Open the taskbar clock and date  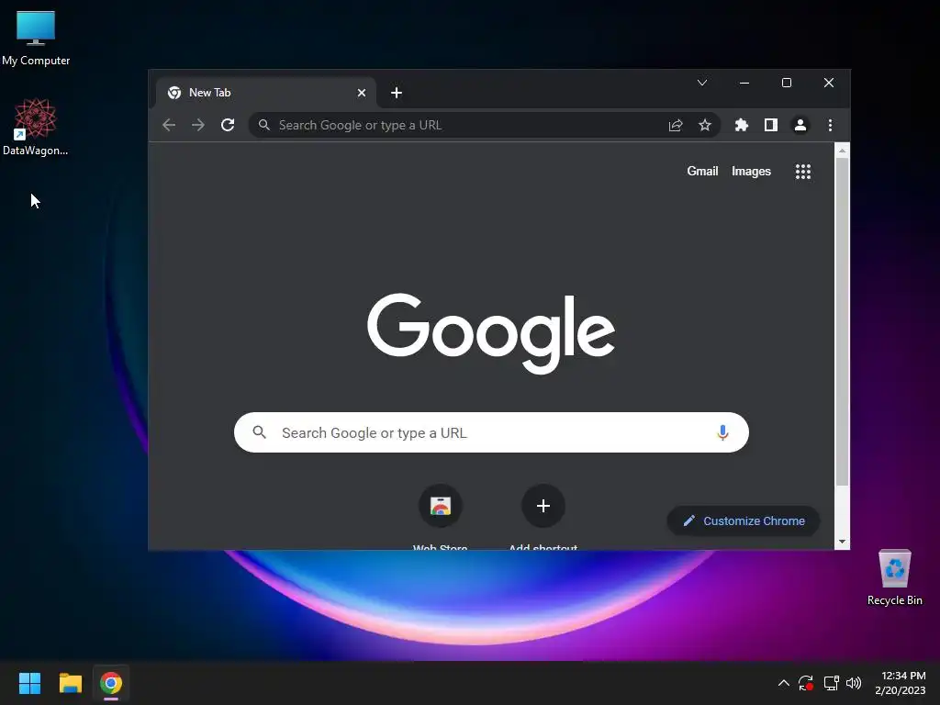[x=900, y=683]
